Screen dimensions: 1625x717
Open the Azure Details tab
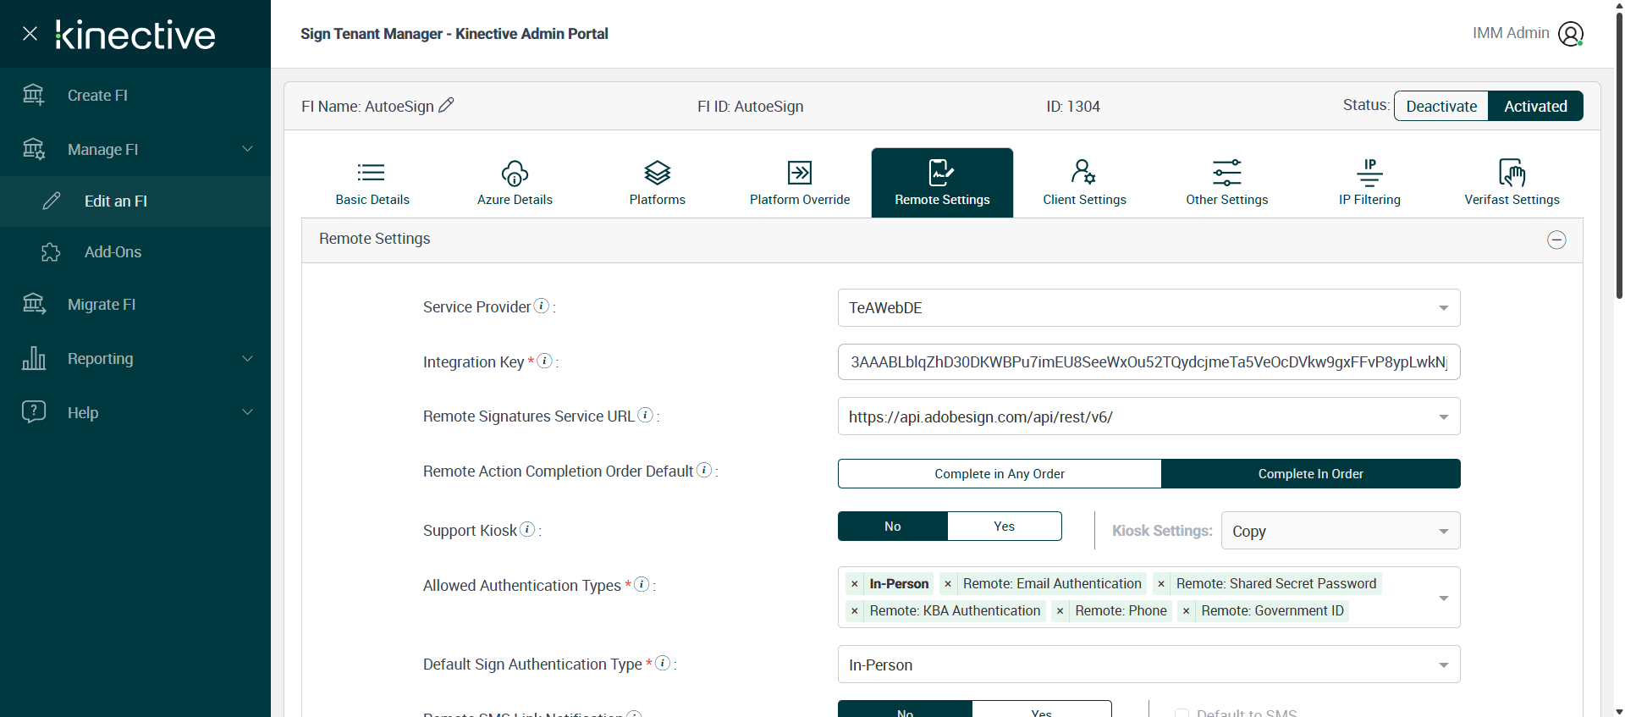click(515, 183)
